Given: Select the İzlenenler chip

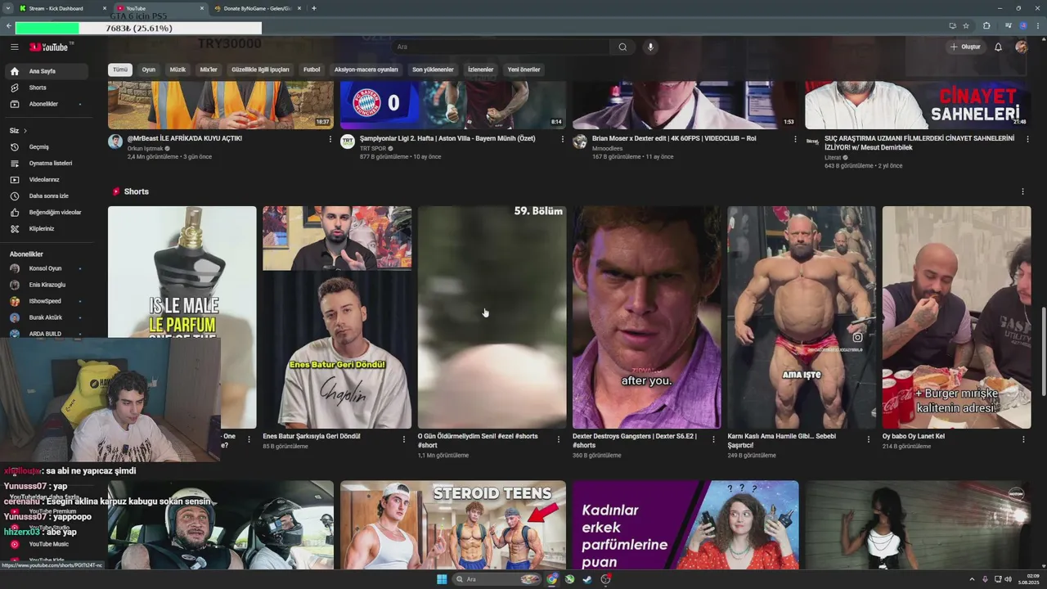Looking at the screenshot, I should [x=480, y=70].
